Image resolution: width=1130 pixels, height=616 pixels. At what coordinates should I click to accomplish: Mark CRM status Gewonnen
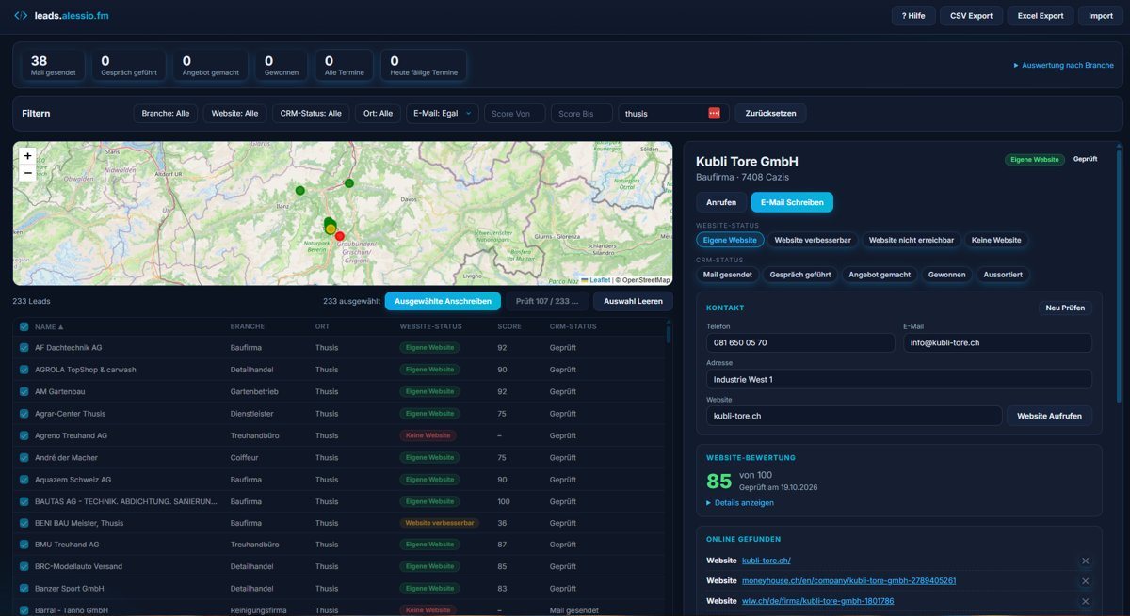947,275
